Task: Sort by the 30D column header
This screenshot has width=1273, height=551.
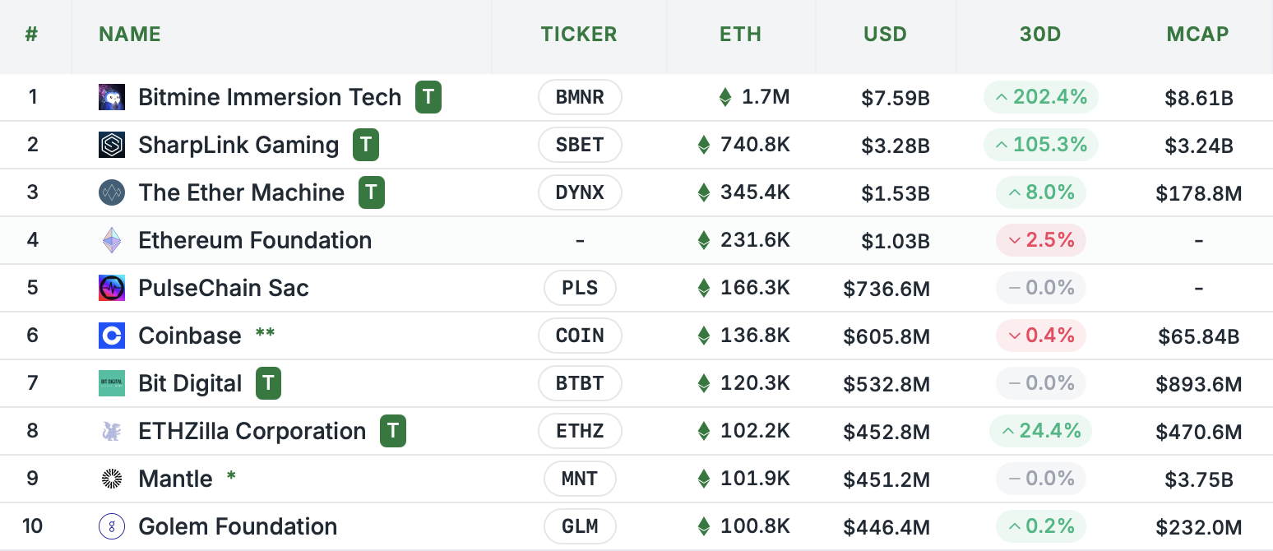Action: coord(1040,35)
